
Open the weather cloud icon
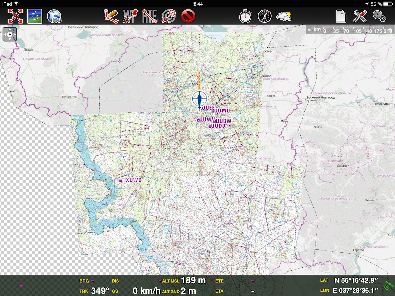pos(284,16)
